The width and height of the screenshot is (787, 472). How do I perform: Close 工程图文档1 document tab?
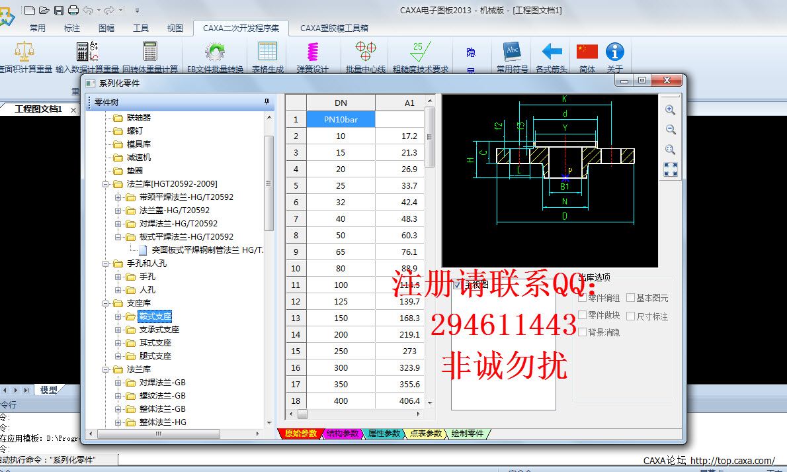pyautogui.click(x=73, y=110)
